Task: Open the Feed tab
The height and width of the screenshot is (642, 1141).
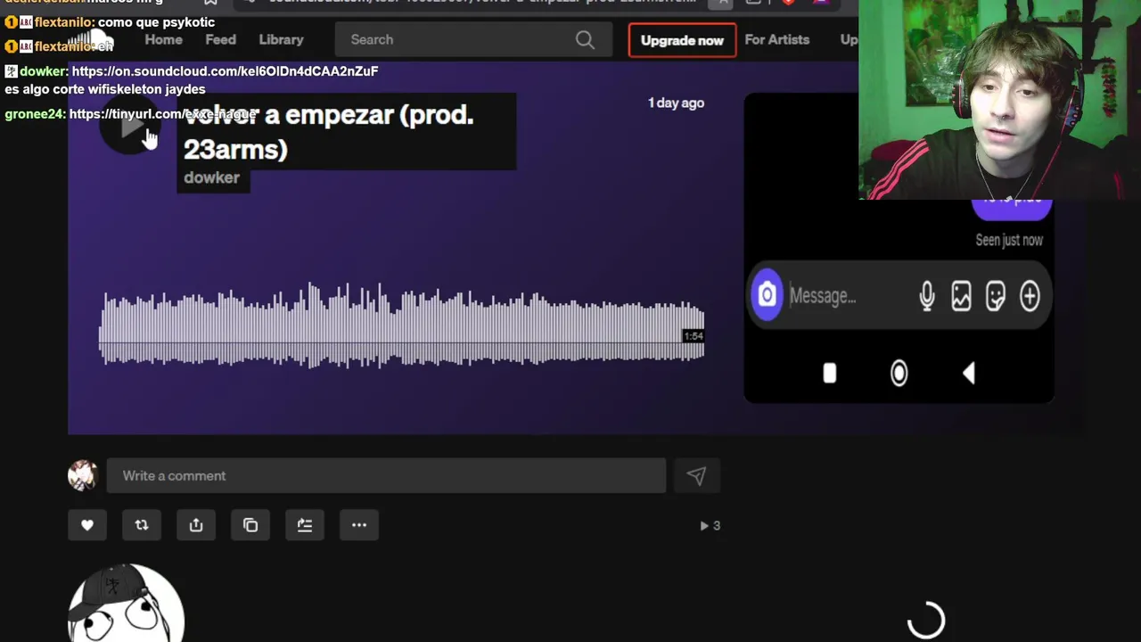Action: [220, 39]
